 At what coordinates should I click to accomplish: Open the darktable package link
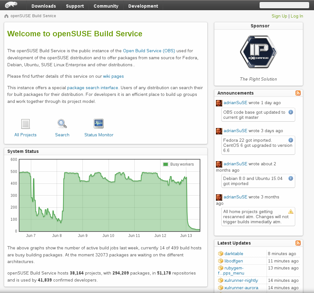coord(234,254)
